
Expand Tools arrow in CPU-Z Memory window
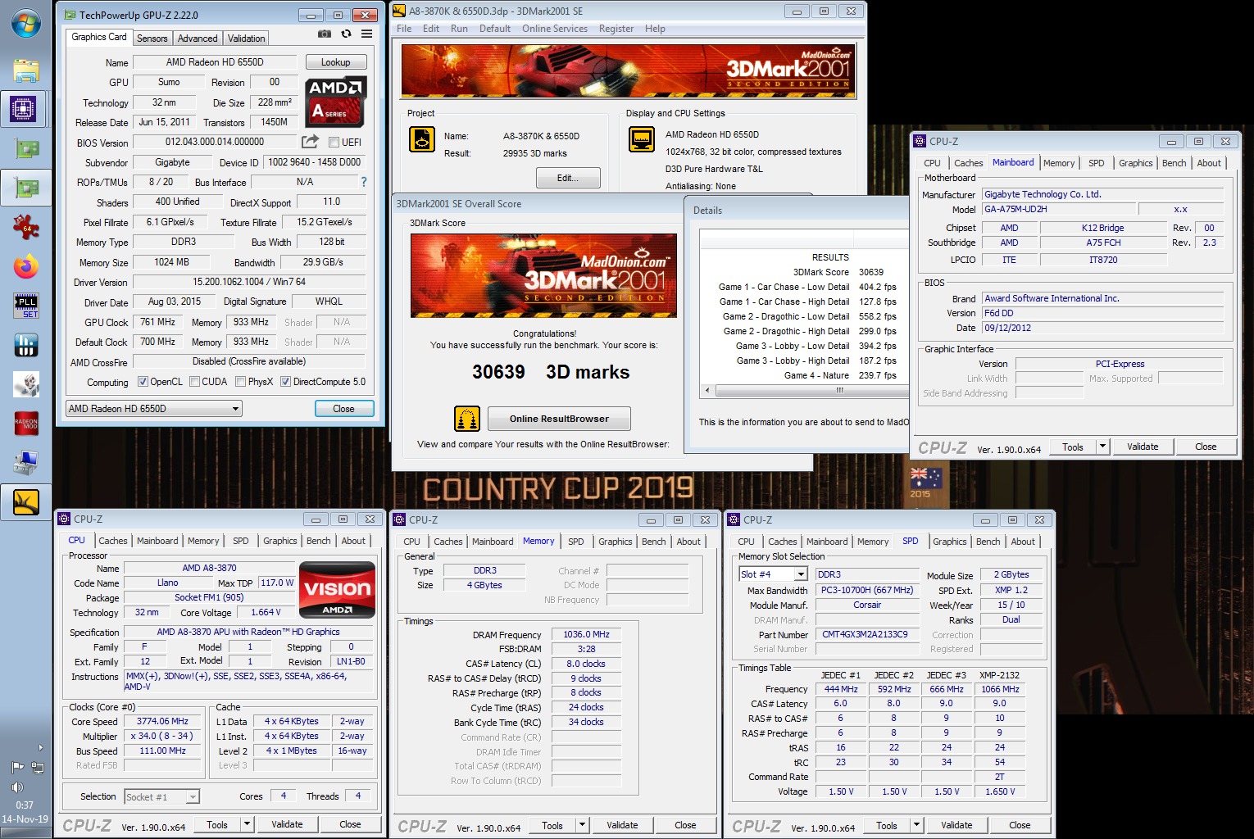pyautogui.click(x=583, y=825)
